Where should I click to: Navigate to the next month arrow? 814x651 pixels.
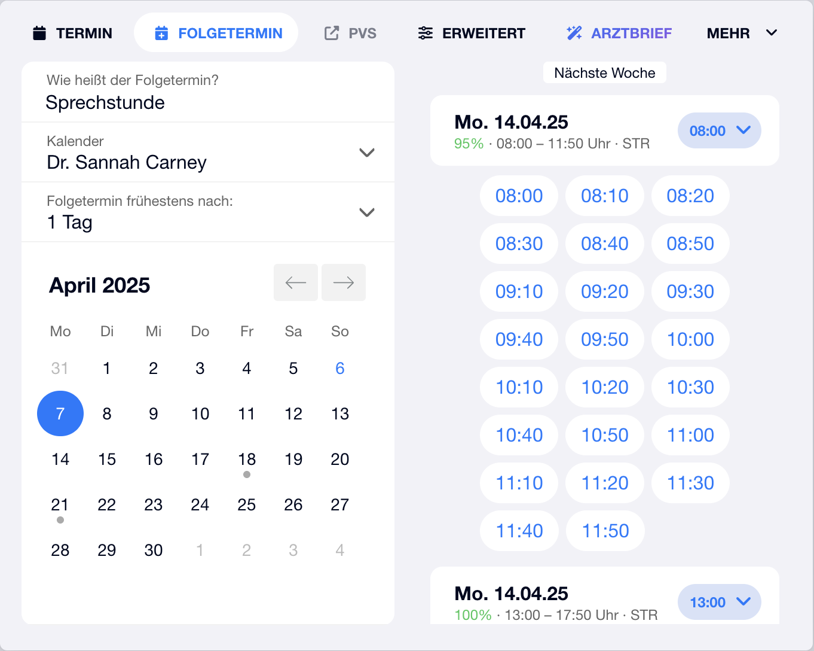point(344,282)
